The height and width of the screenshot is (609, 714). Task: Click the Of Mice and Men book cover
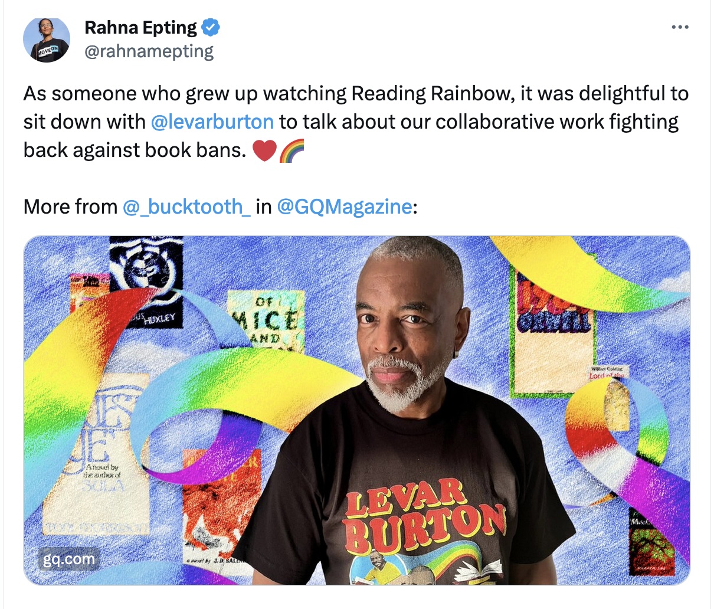tap(266, 321)
